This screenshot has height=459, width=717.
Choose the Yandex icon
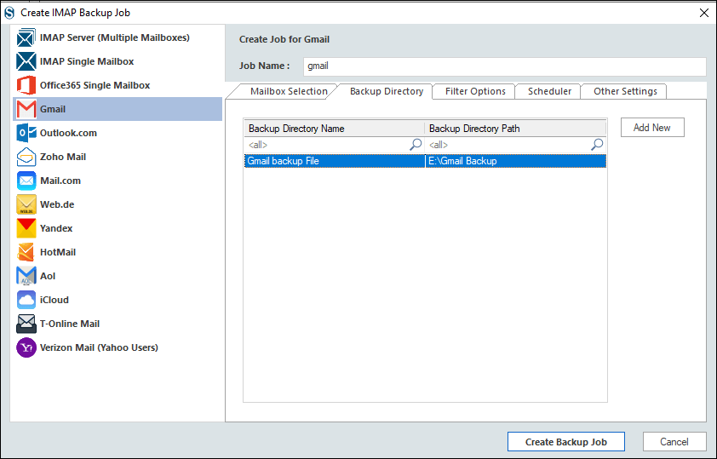[26, 228]
